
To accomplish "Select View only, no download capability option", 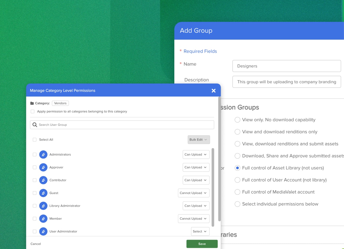I will (x=237, y=120).
